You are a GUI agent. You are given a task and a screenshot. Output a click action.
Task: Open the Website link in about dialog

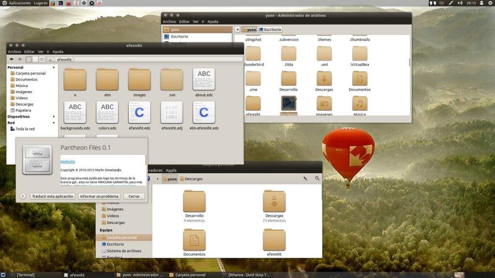(68, 162)
